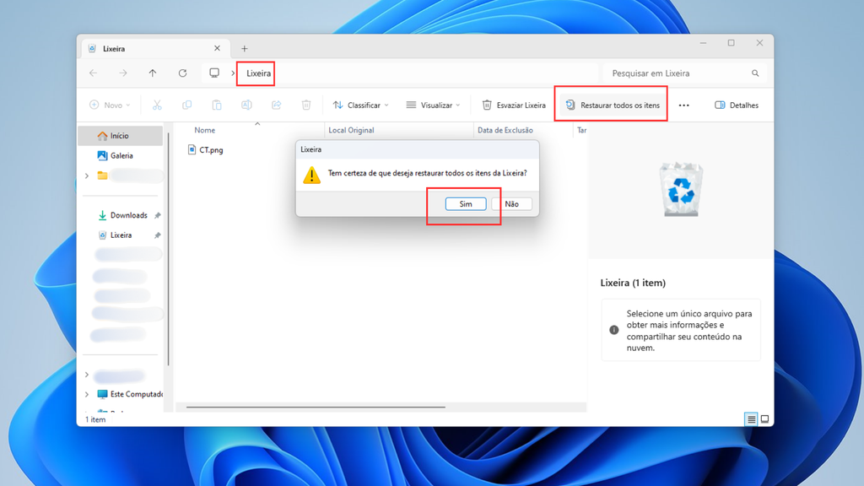Click Sim to confirm restore
Image resolution: width=864 pixels, height=486 pixels.
[x=466, y=204]
